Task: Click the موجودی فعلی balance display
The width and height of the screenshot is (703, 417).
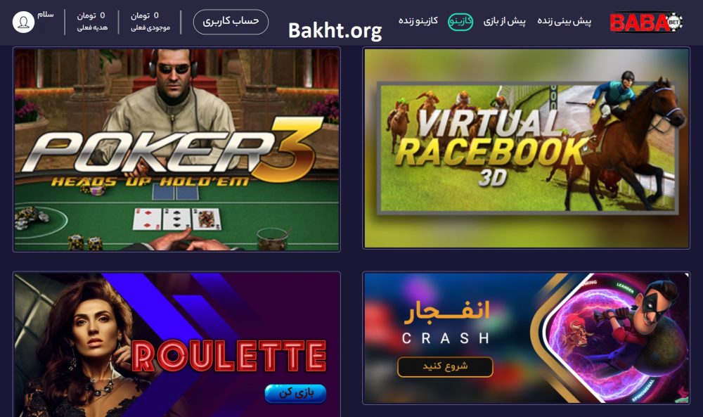Action: (150, 22)
